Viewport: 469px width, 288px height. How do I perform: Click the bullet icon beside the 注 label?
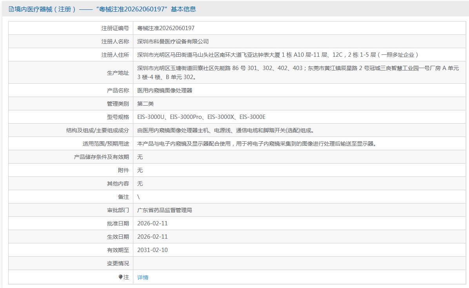pyautogui.click(x=120, y=277)
